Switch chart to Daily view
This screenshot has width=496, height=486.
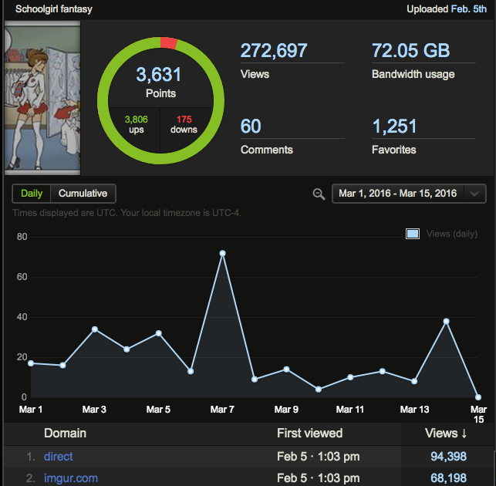click(x=32, y=194)
